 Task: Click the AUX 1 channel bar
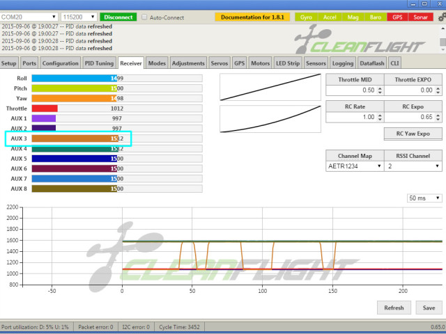tap(117, 118)
